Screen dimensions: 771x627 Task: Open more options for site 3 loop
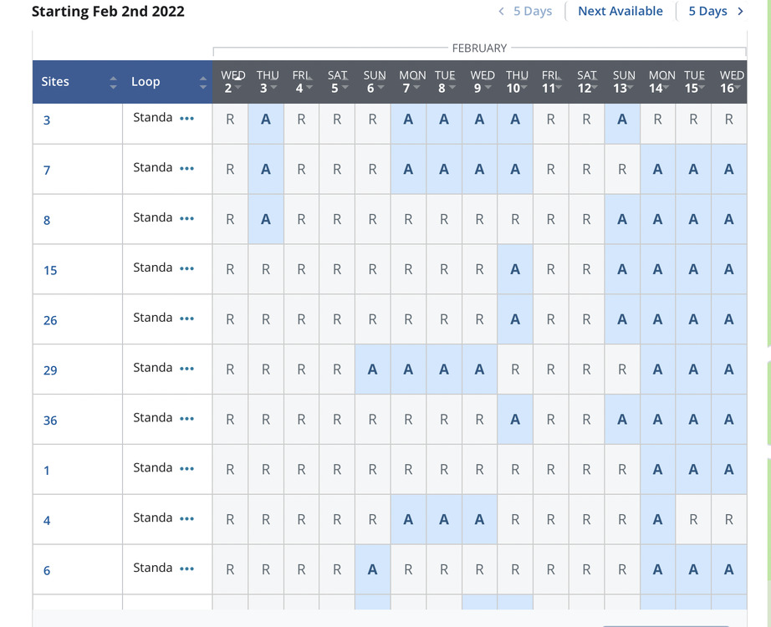186,119
